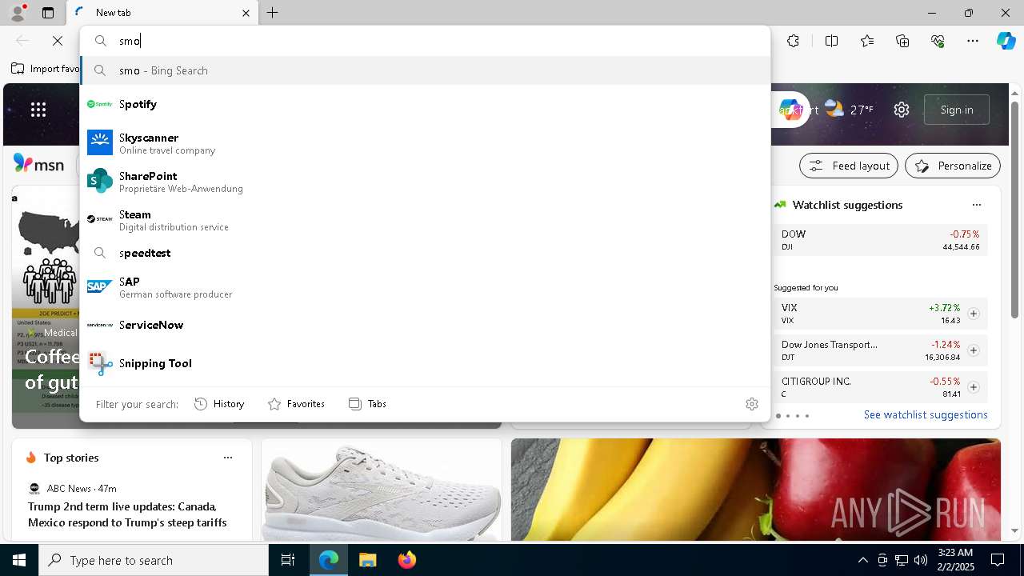
Task: Click in the address bar text field
Action: (x=440, y=41)
